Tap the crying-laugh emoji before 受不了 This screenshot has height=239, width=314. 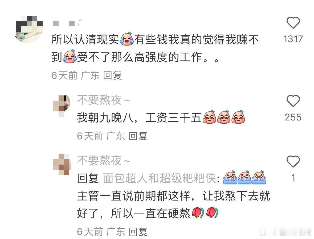[70, 56]
